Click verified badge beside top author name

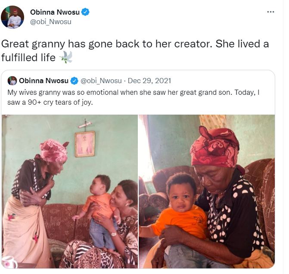coord(86,12)
